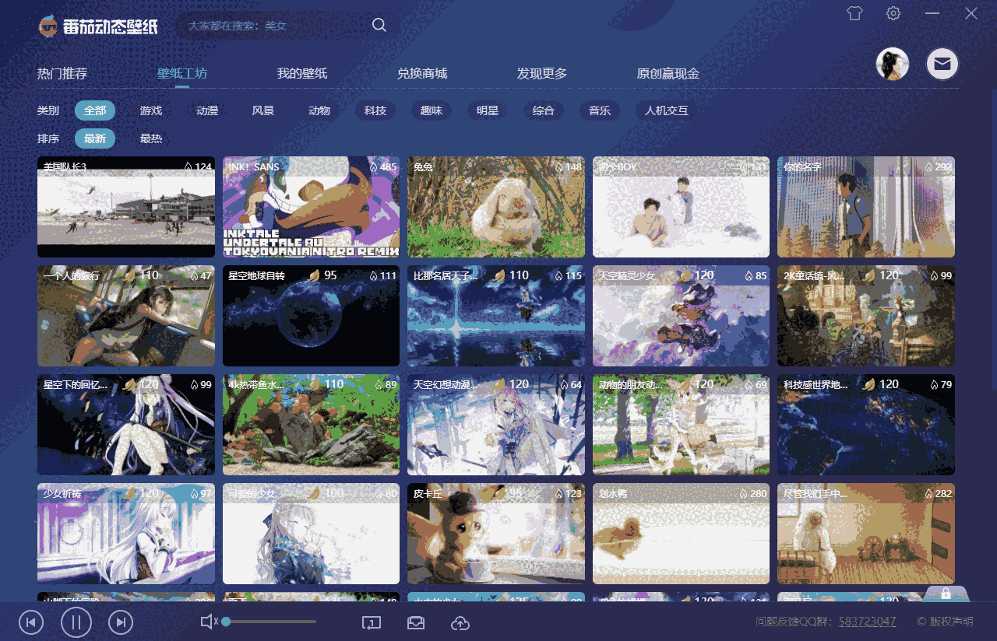The height and width of the screenshot is (641, 997).
Task: Open the skin/theme shirt icon
Action: (854, 13)
